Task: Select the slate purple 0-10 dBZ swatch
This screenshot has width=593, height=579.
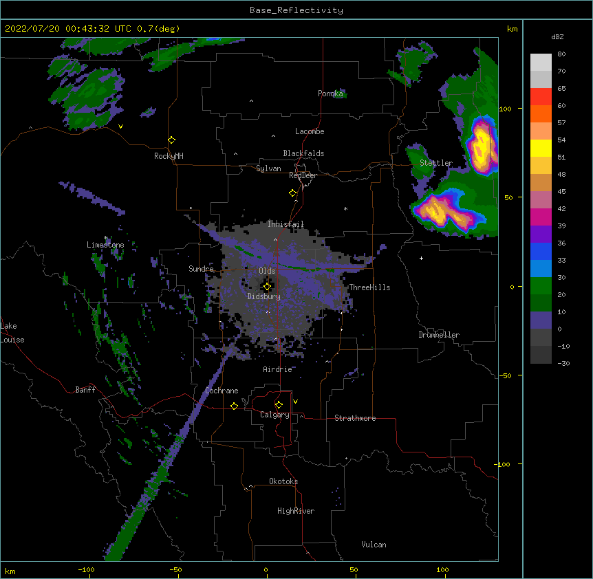Action: click(541, 320)
